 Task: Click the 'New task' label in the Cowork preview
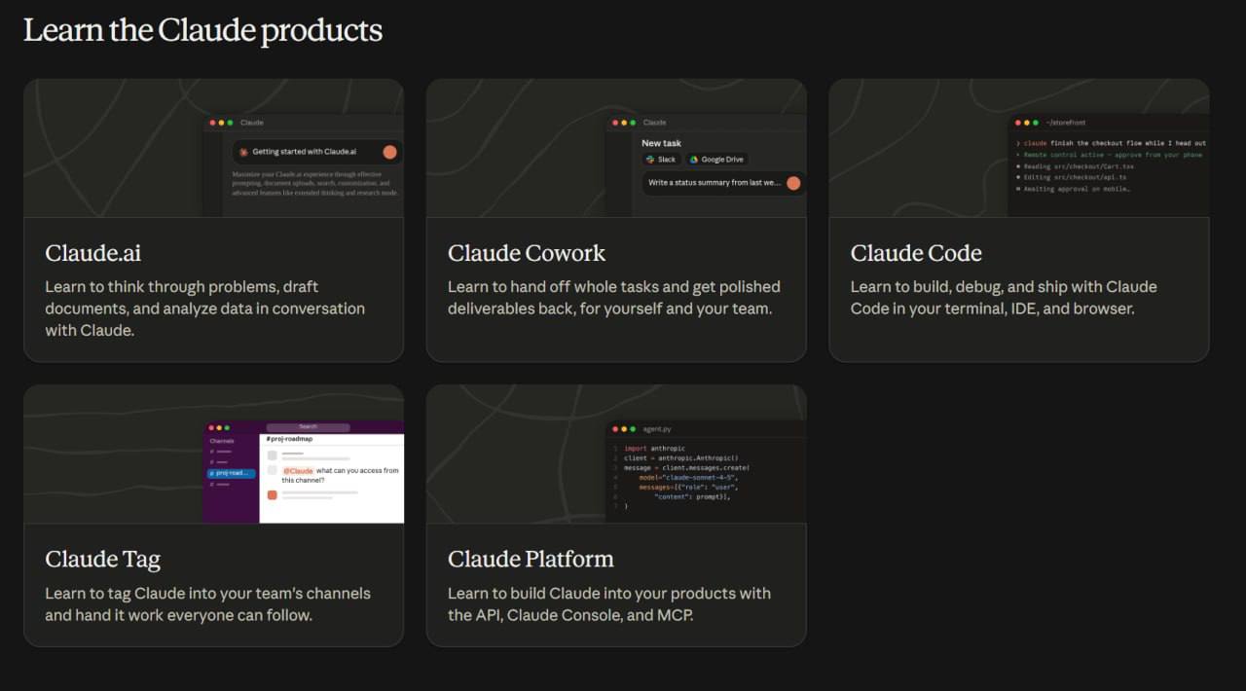coord(661,143)
